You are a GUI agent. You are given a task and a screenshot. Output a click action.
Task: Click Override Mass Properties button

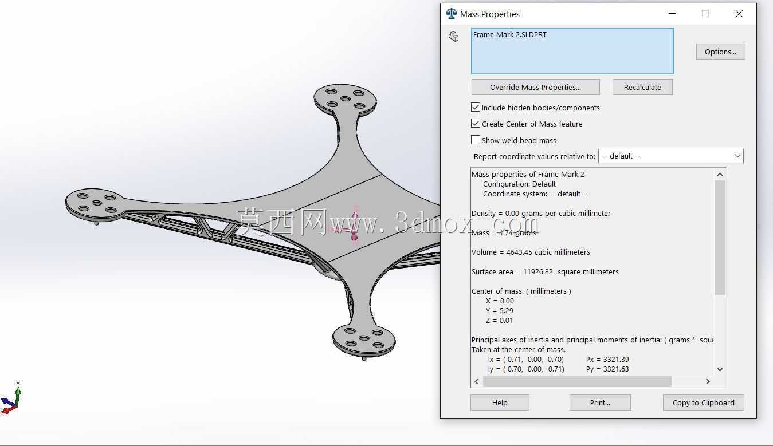coord(535,87)
